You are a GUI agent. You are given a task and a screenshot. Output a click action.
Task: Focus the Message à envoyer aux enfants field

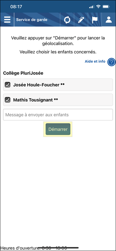pyautogui.click(x=58, y=114)
